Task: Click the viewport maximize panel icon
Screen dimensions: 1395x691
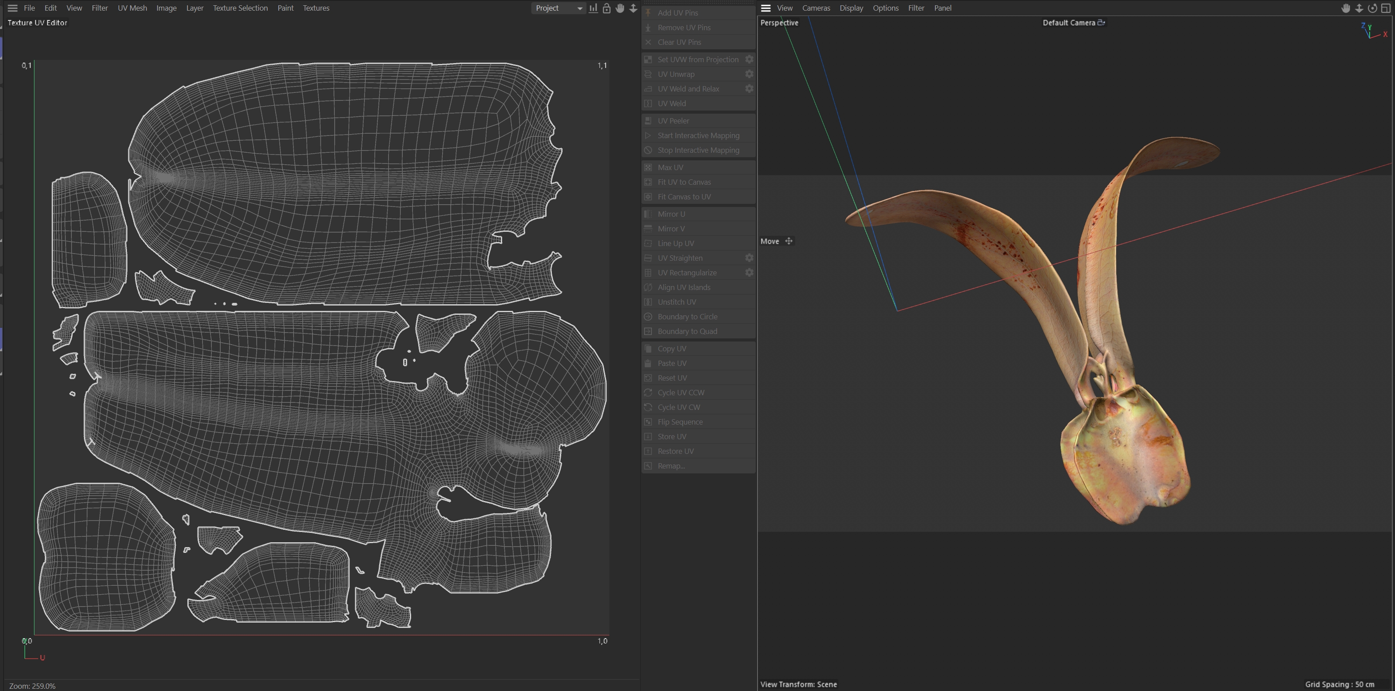Action: [1386, 8]
